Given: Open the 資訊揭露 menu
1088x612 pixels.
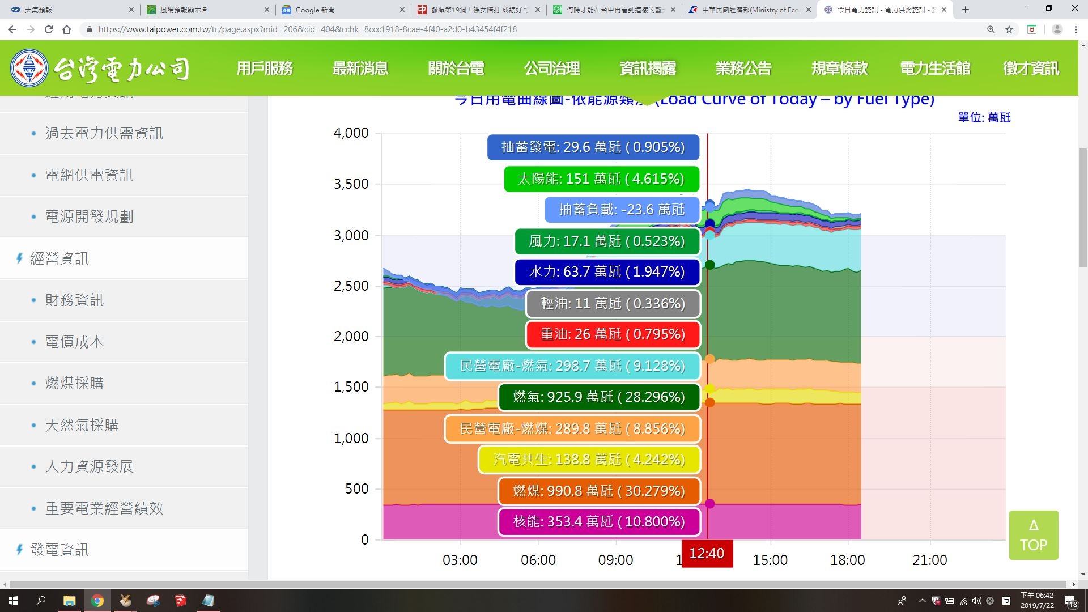Looking at the screenshot, I should pyautogui.click(x=648, y=69).
